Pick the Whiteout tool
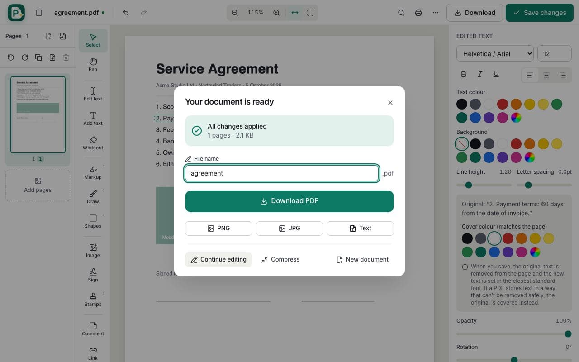This screenshot has height=362, width=579. [93, 143]
